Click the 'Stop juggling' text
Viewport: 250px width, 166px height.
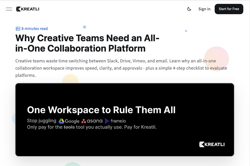41,121
